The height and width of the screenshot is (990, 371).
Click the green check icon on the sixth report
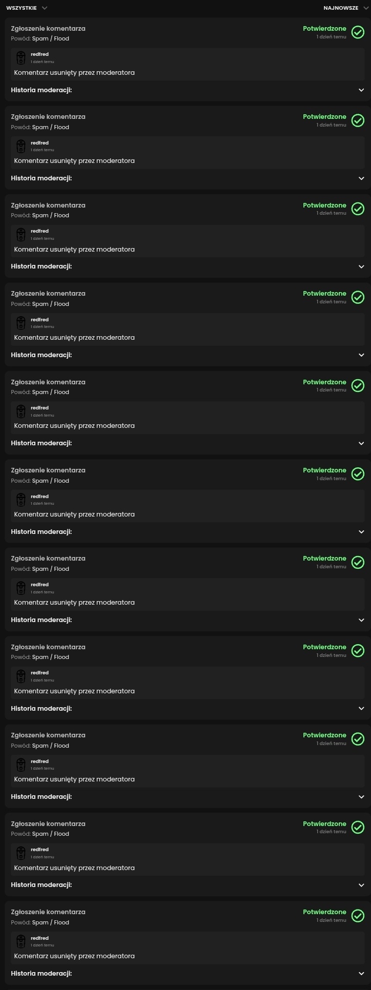pyautogui.click(x=358, y=474)
